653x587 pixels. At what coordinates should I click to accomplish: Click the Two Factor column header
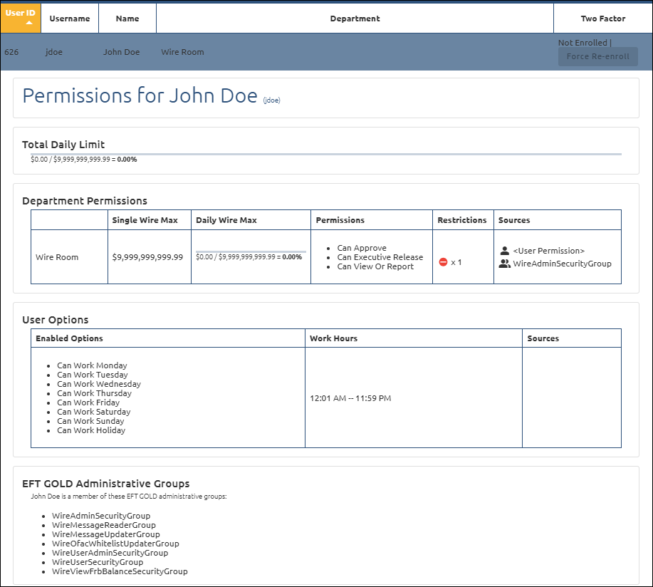(x=602, y=19)
